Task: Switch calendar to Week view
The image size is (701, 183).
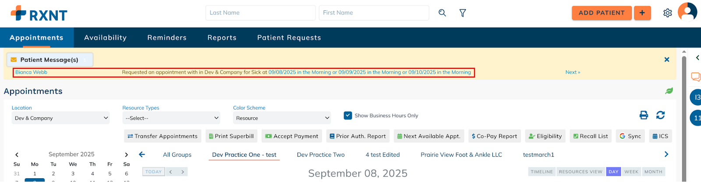Action: coord(631,172)
